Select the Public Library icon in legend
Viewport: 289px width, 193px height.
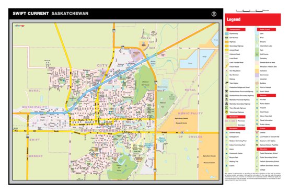click(x=257, y=124)
